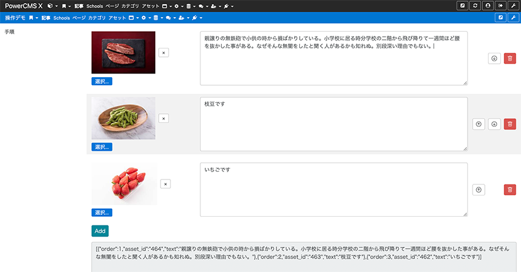The image size is (521, 272).
Task: Move the 枝豆です row down with arrow icon
Action: pos(494,124)
